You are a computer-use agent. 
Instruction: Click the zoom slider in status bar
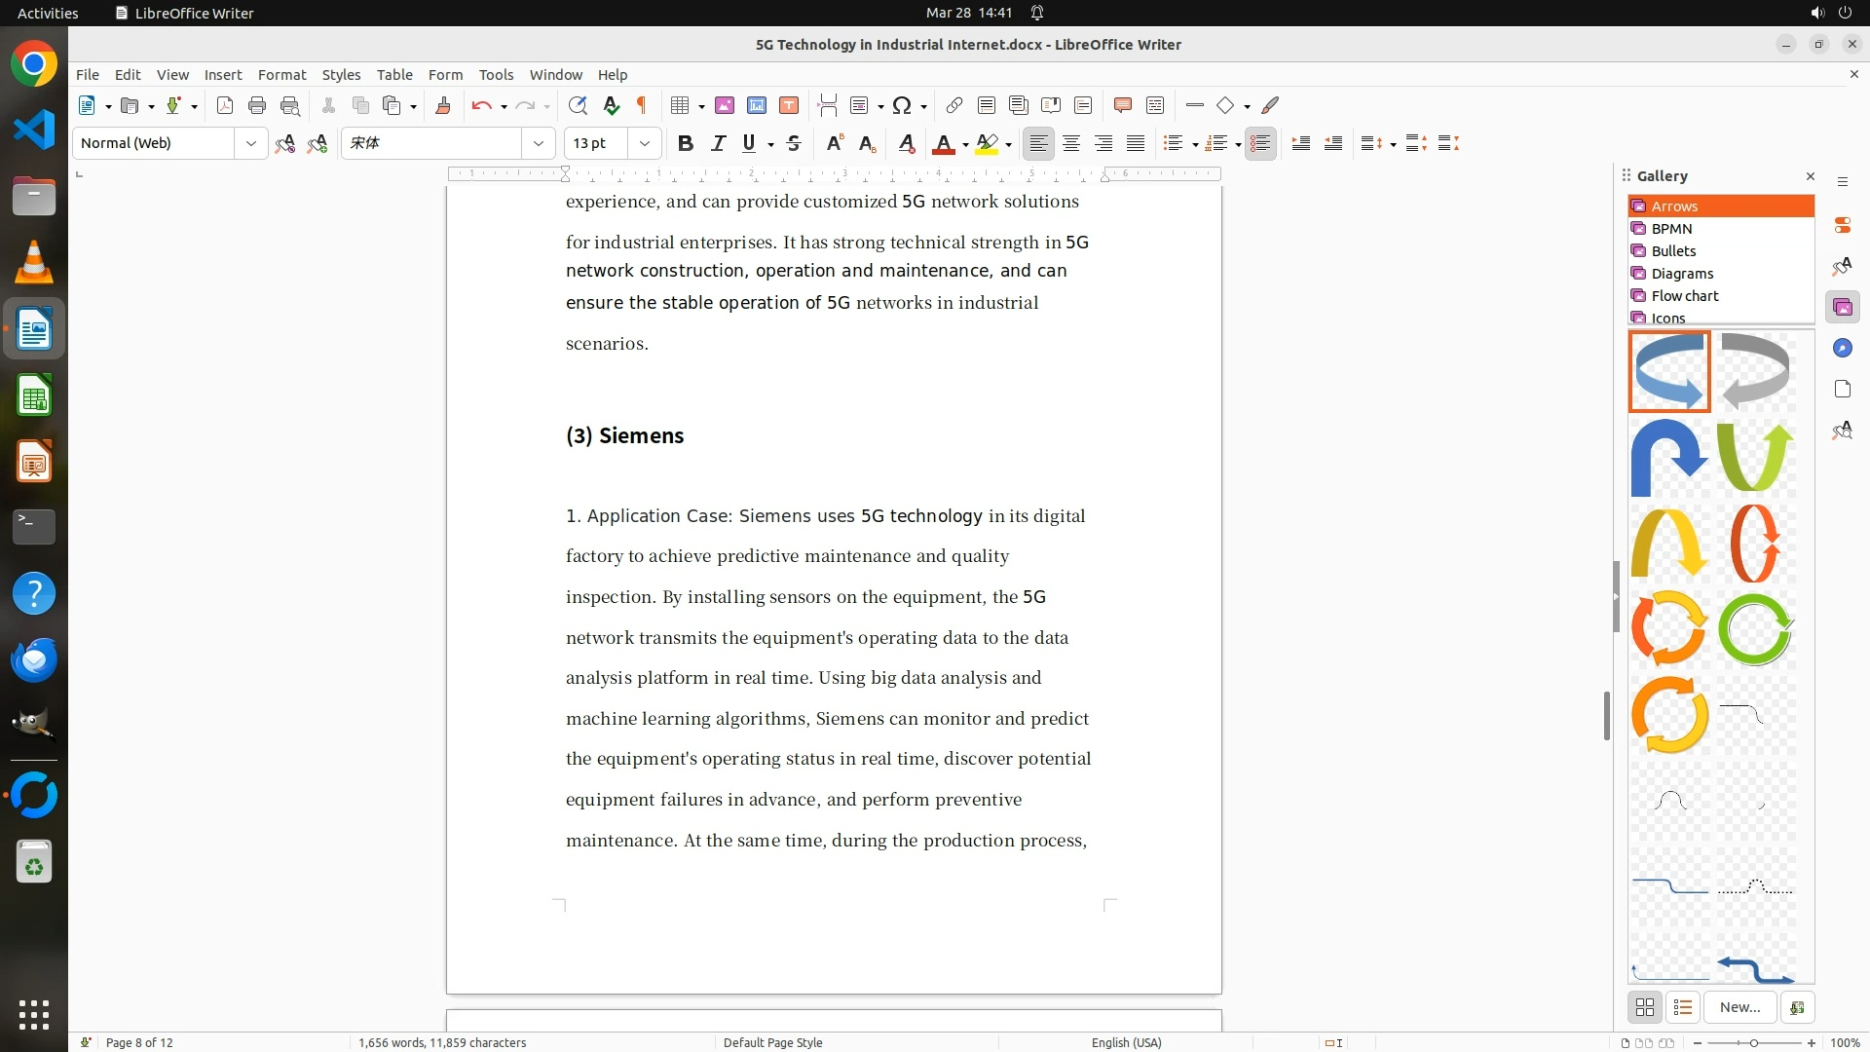tap(1754, 1042)
